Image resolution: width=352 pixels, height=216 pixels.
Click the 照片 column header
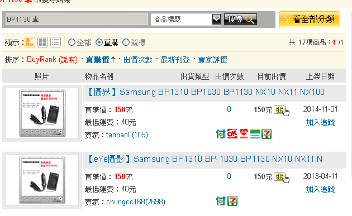pos(41,76)
